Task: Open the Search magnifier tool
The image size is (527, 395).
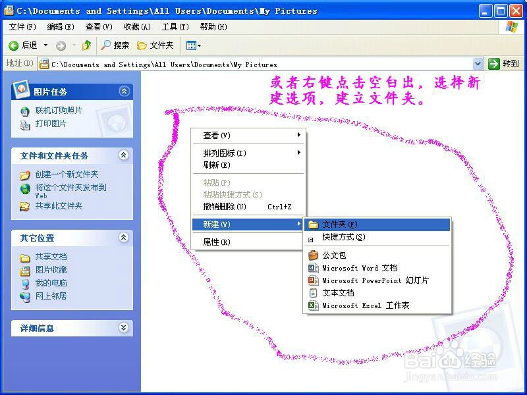Action: tap(115, 45)
